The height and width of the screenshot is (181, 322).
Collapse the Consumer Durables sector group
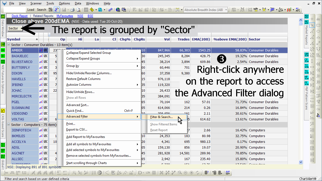coord(9,45)
